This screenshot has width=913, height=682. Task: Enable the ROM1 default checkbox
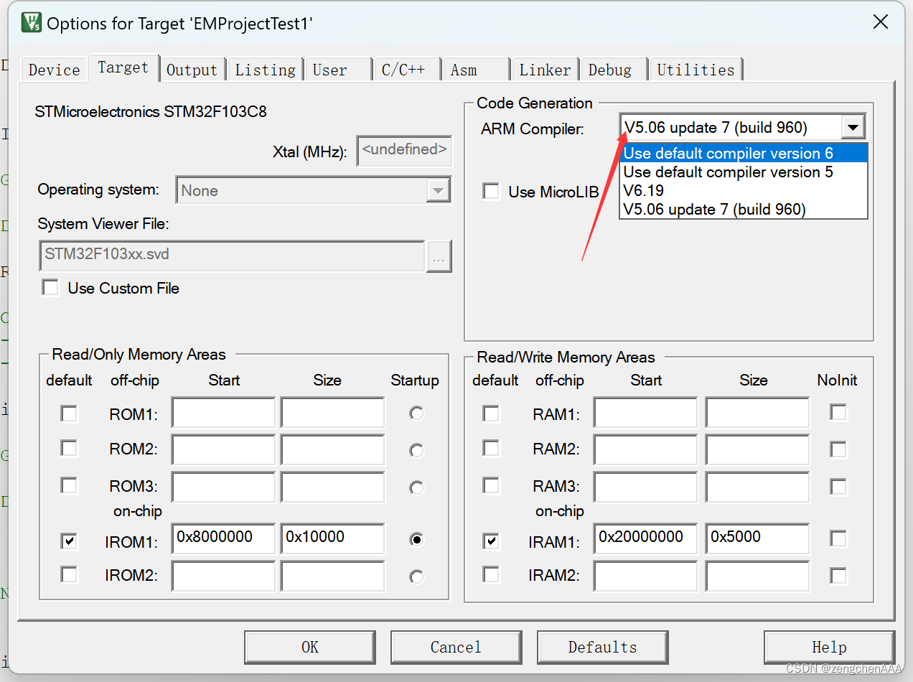coord(68,412)
